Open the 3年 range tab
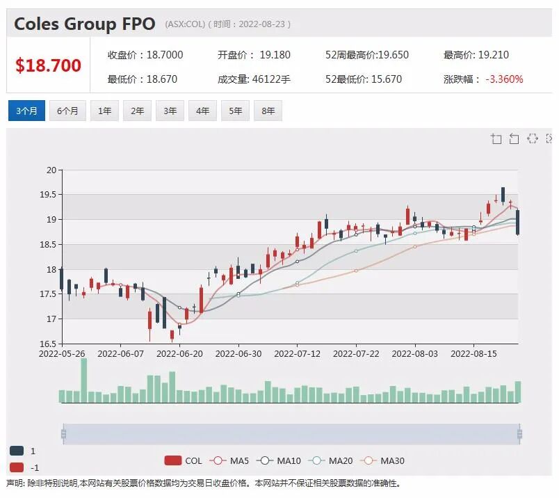559x498 pixels. (x=170, y=111)
